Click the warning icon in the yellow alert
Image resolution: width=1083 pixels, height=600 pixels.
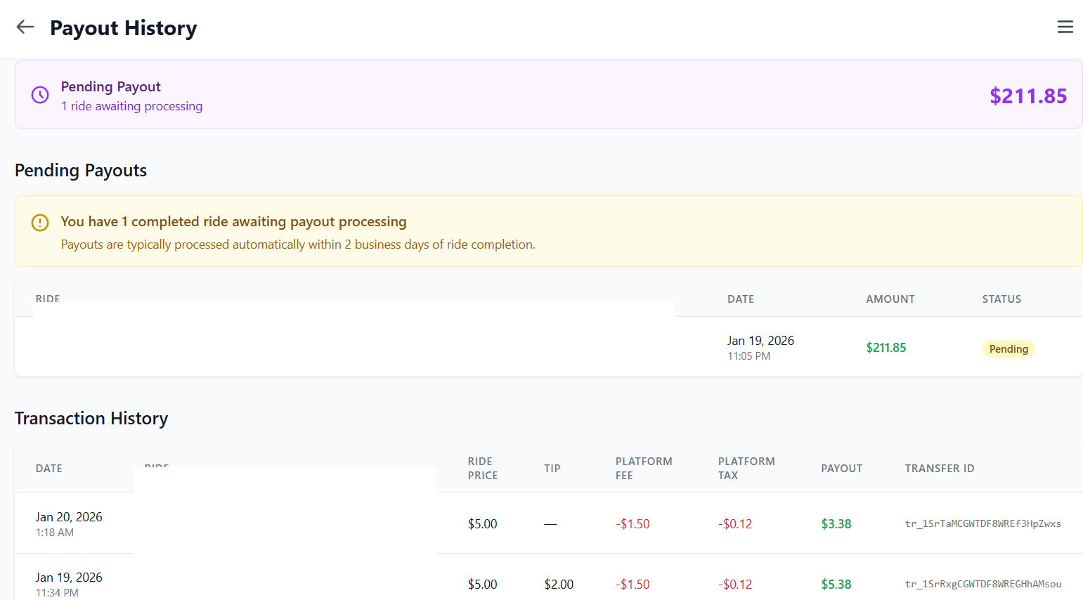40,221
